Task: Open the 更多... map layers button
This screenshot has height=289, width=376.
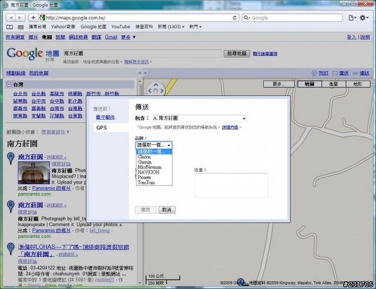Action: point(279,84)
